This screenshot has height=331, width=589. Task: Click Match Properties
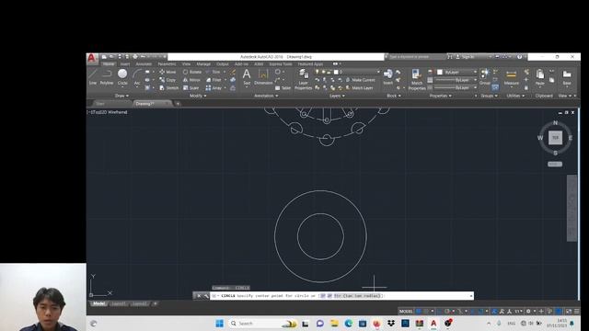pyautogui.click(x=417, y=80)
